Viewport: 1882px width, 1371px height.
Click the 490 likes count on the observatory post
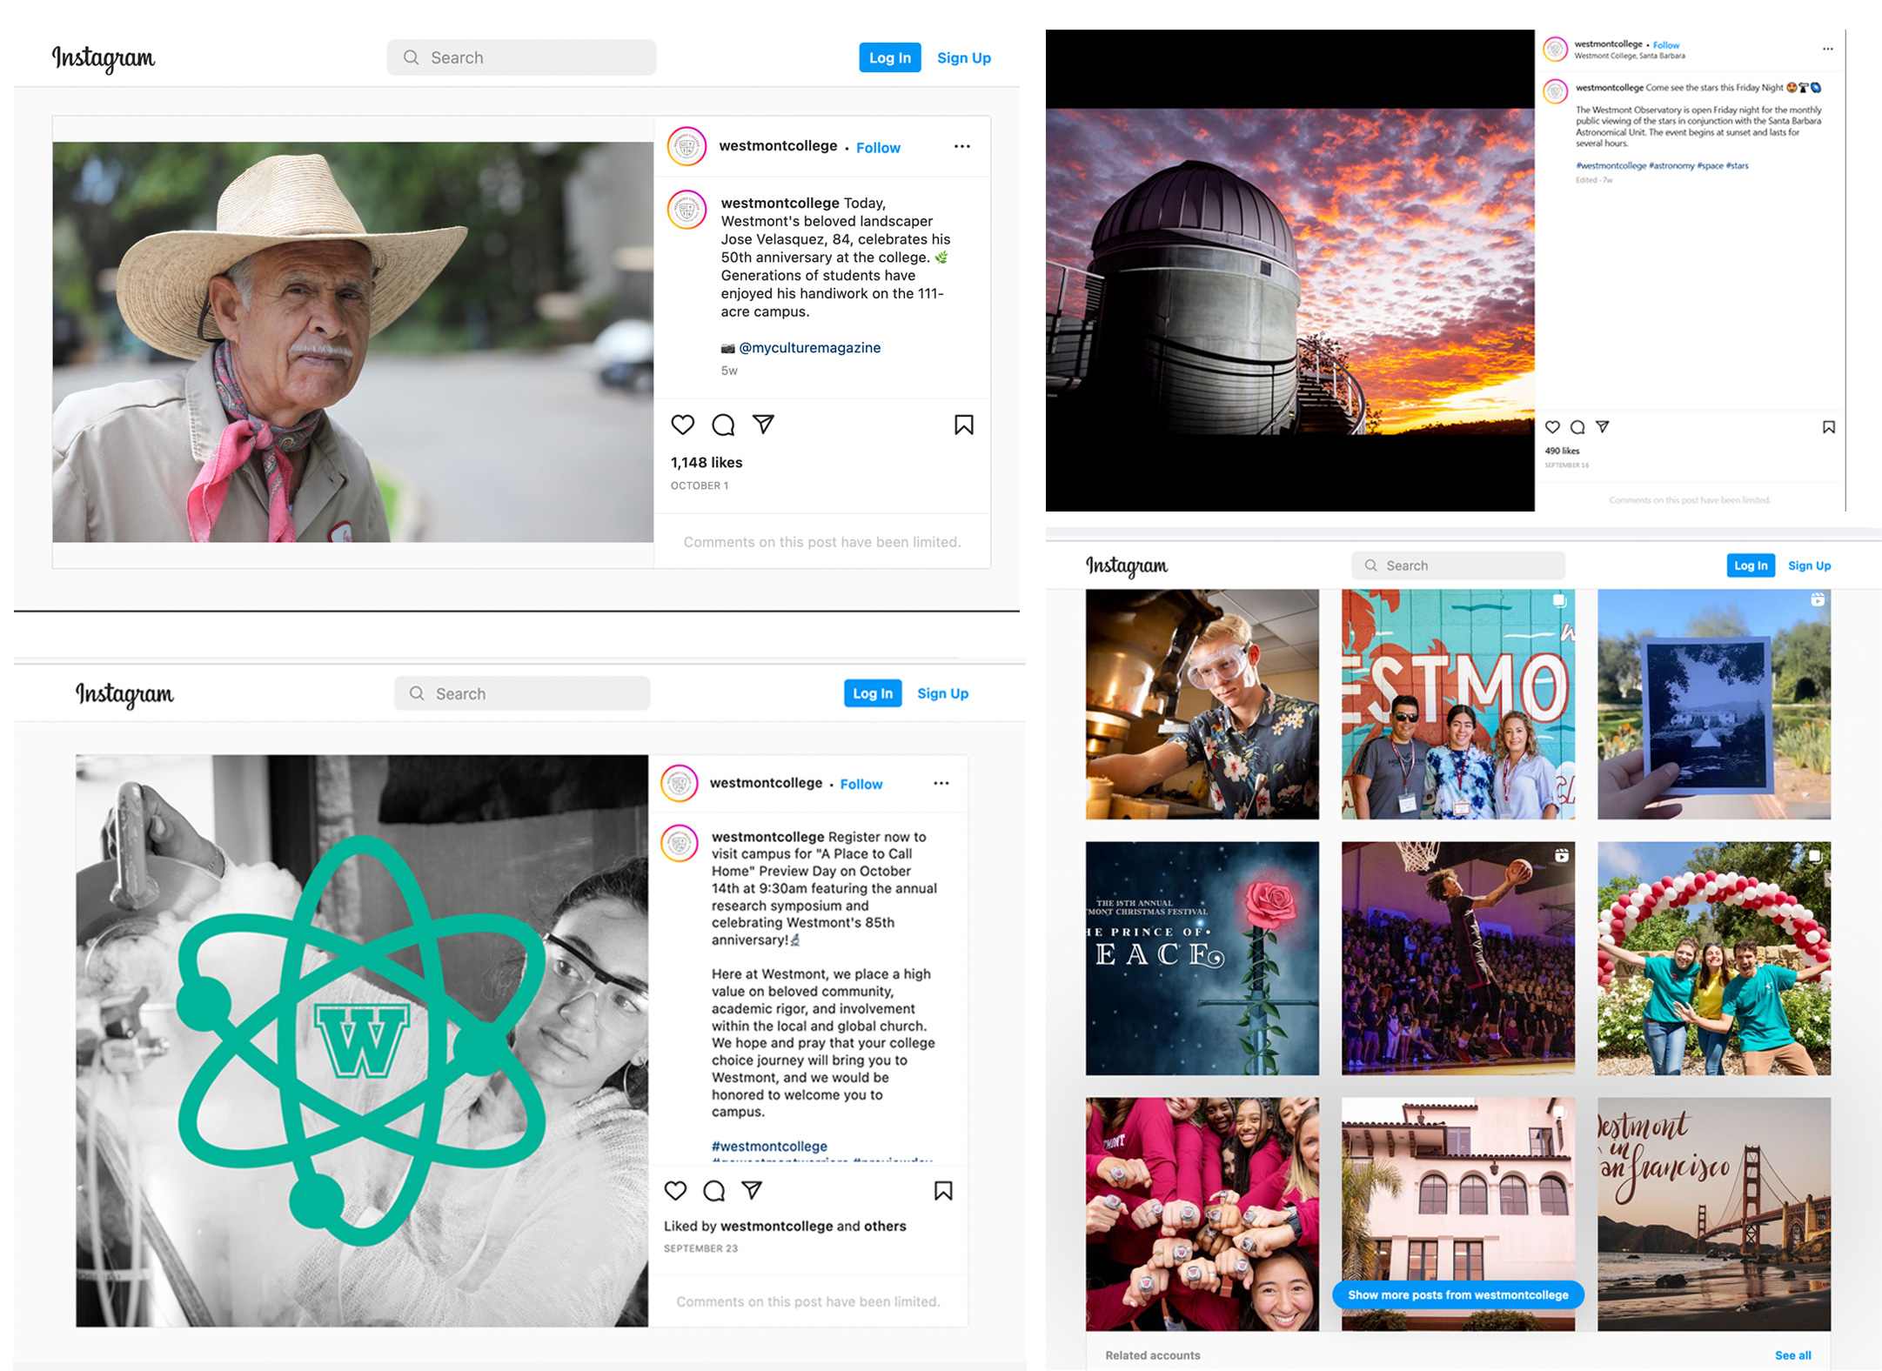click(x=1561, y=451)
